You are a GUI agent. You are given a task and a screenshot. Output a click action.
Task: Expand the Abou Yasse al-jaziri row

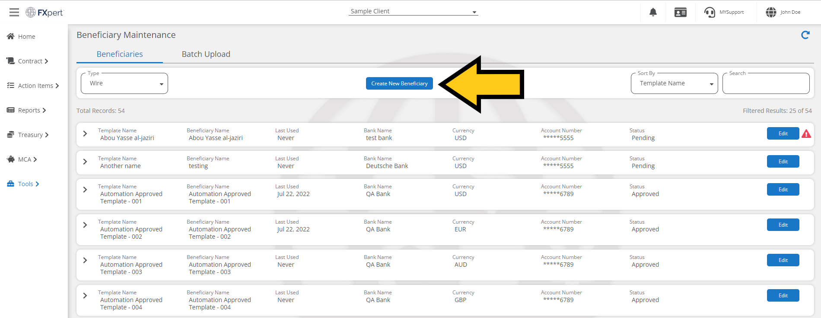(85, 134)
